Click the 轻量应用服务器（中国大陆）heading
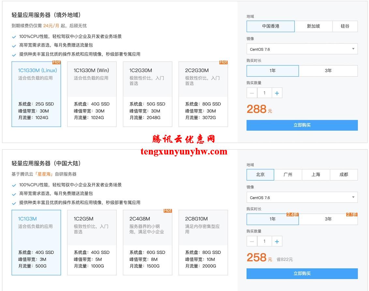The image size is (369, 291). pos(46,164)
